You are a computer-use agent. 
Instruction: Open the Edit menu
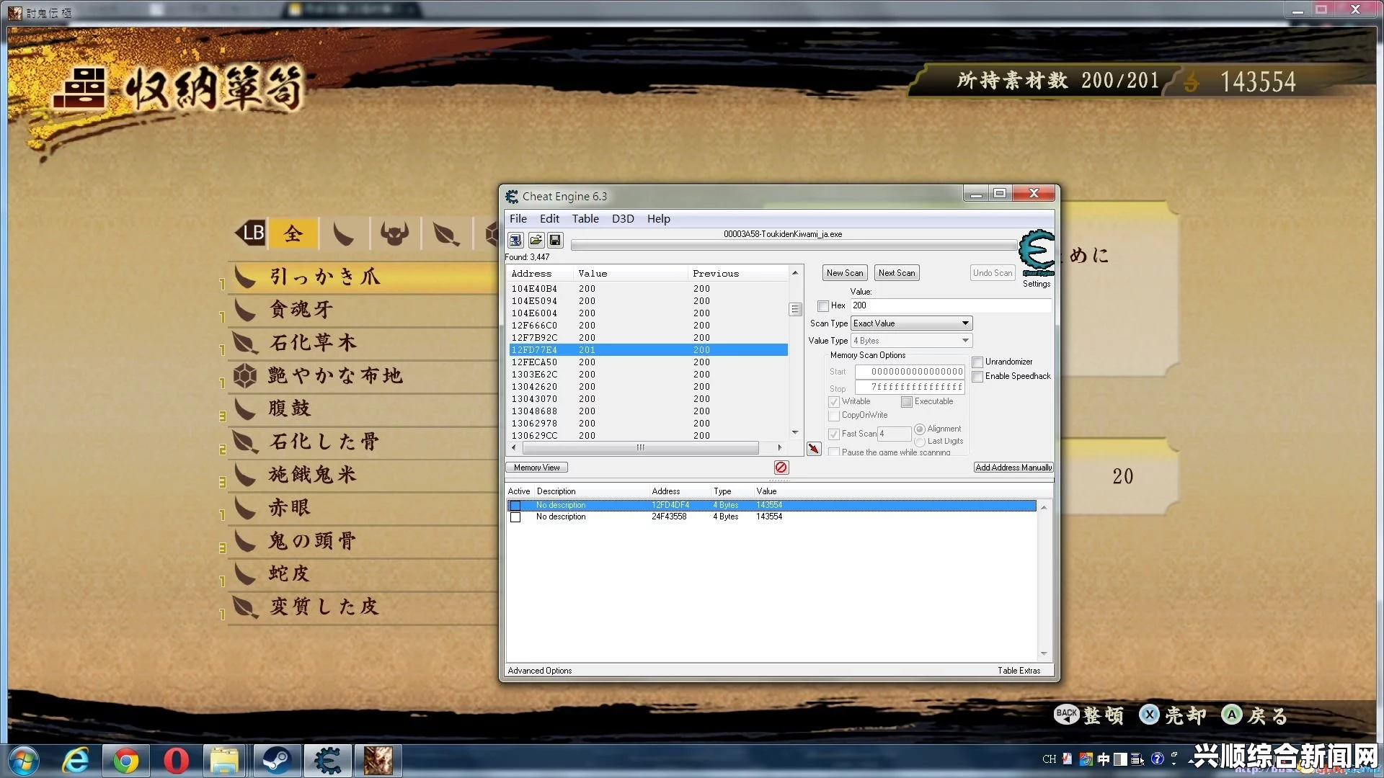click(549, 219)
